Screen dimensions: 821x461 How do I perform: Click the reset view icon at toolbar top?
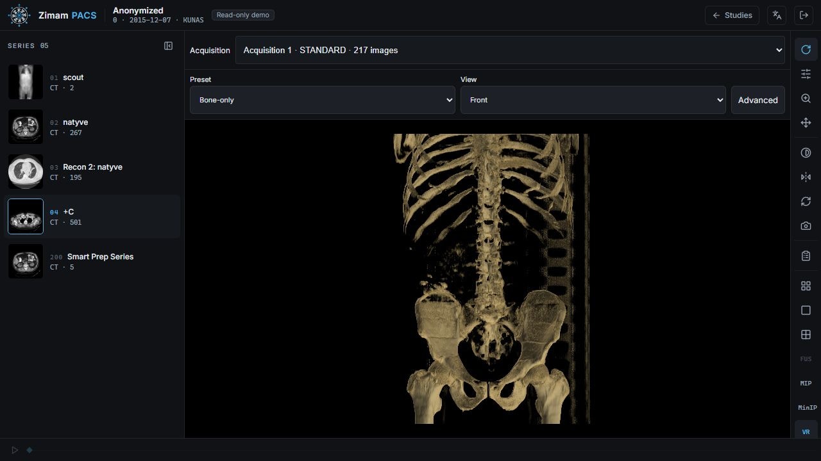tap(806, 50)
